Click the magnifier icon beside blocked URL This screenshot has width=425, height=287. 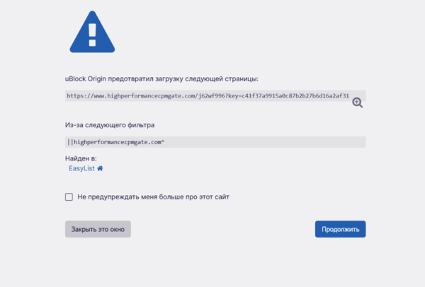coord(358,102)
